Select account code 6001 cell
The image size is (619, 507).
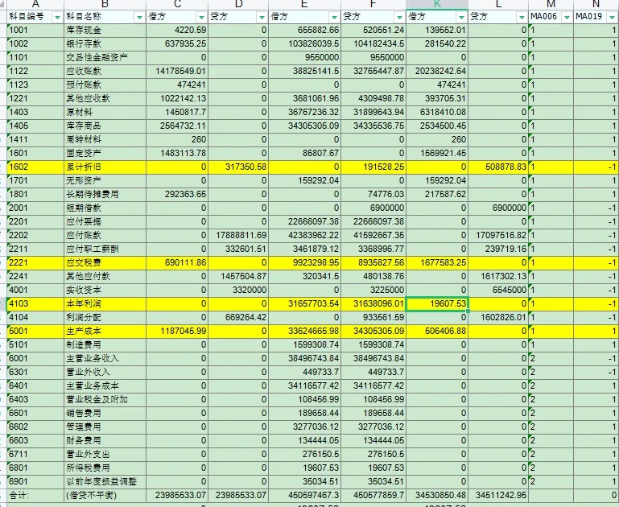35,358
